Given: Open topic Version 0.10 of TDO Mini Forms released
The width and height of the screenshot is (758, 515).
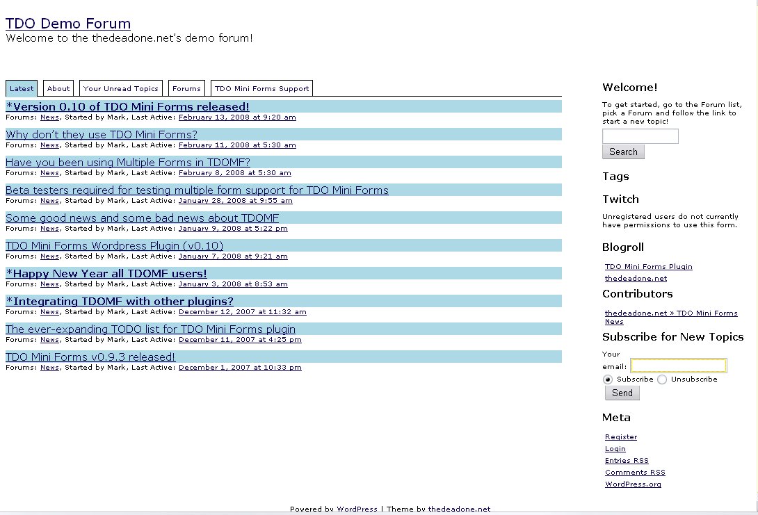Looking at the screenshot, I should 128,107.
